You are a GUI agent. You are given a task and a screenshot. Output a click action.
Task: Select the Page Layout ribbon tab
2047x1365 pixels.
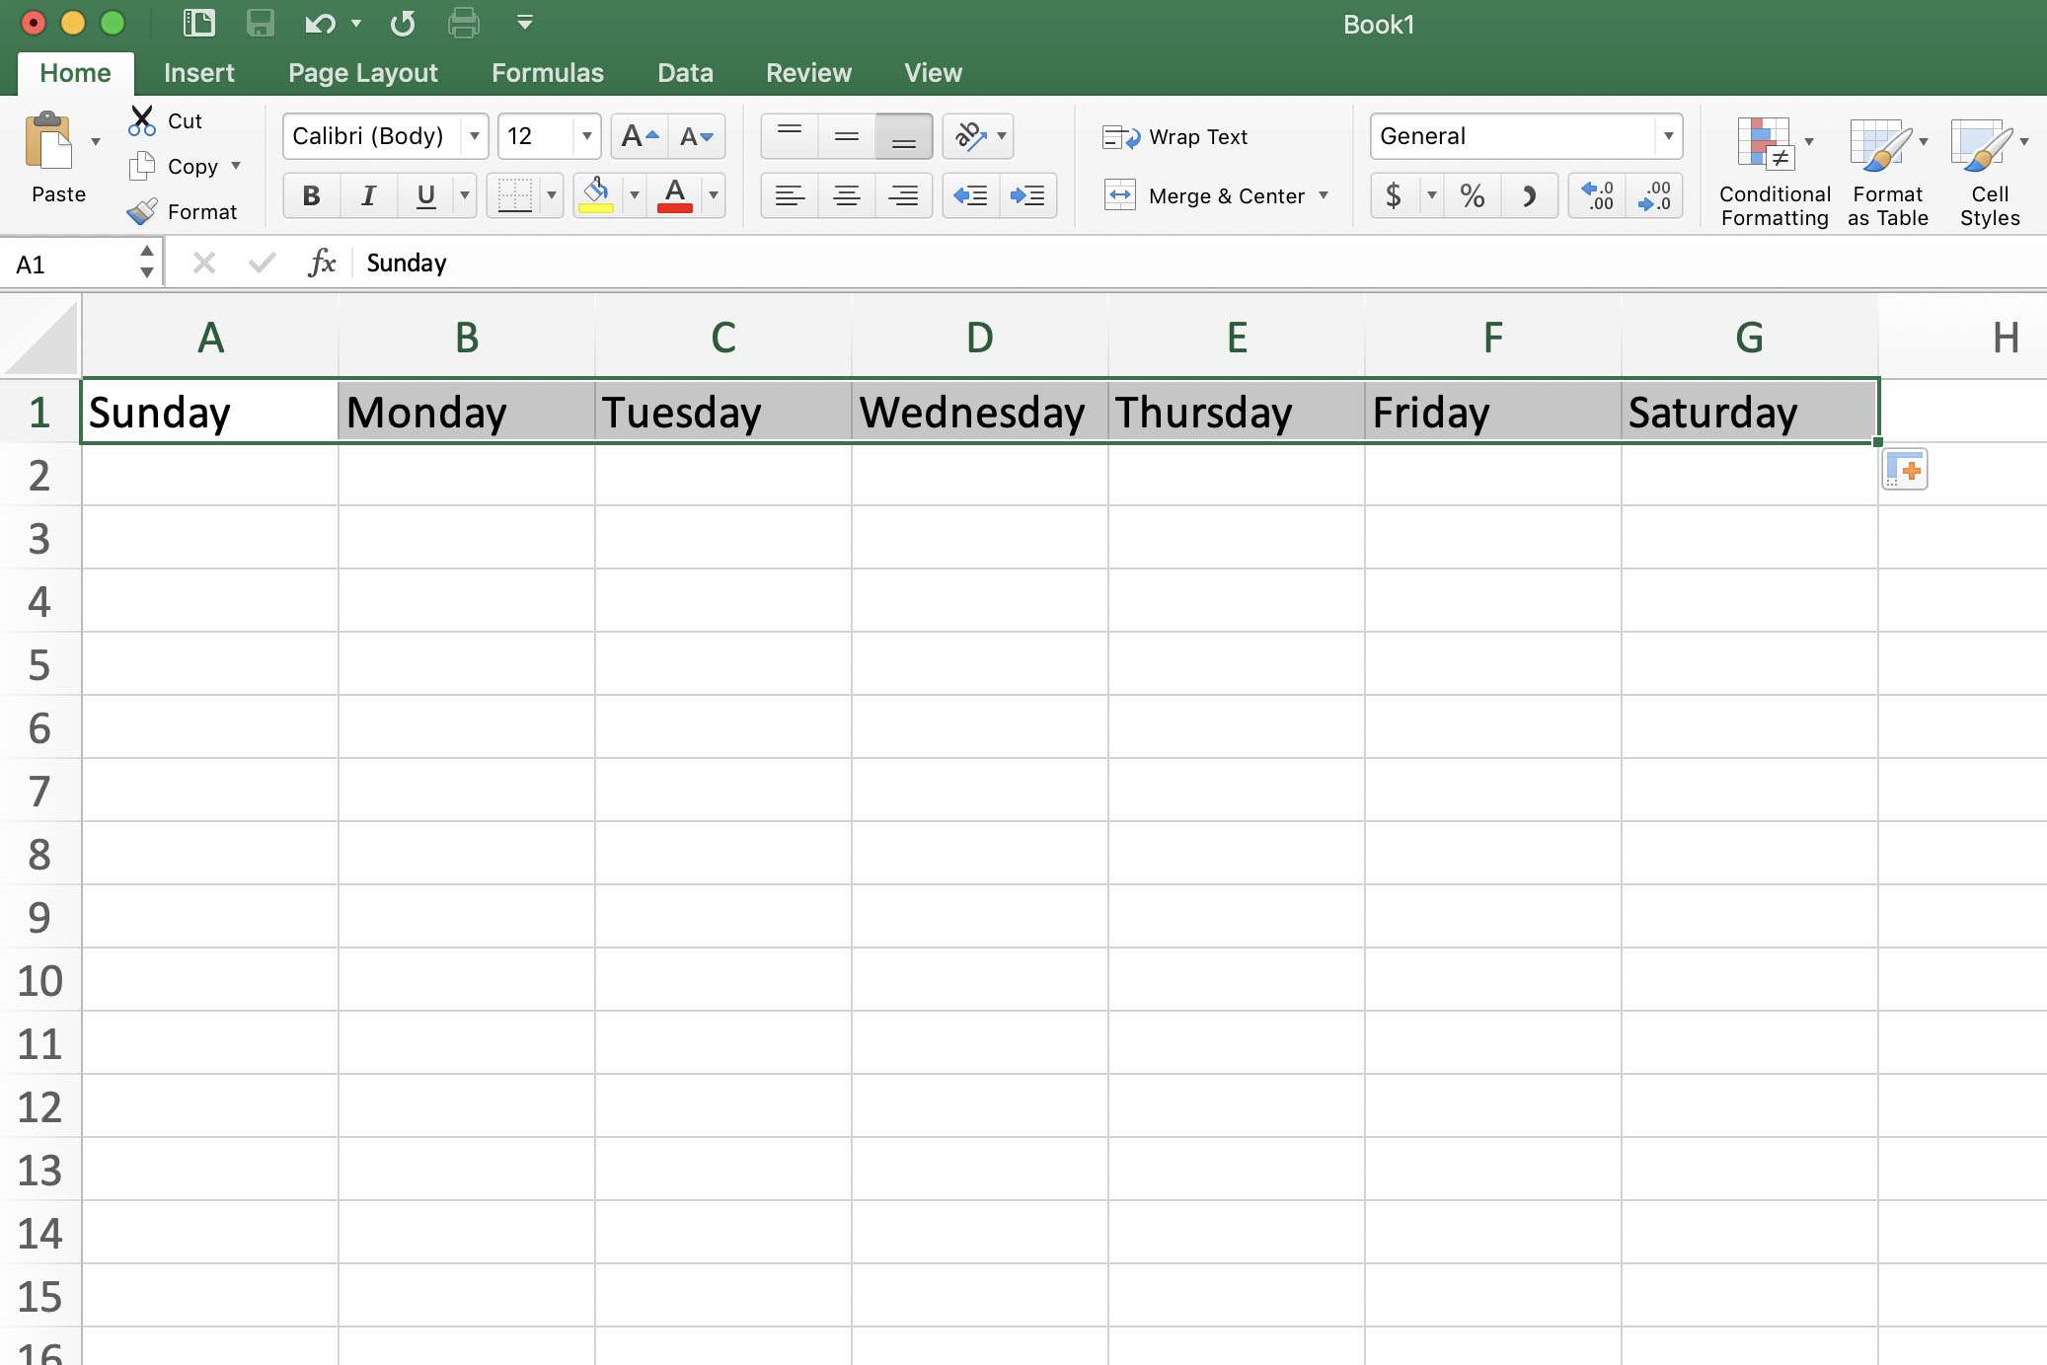click(362, 72)
